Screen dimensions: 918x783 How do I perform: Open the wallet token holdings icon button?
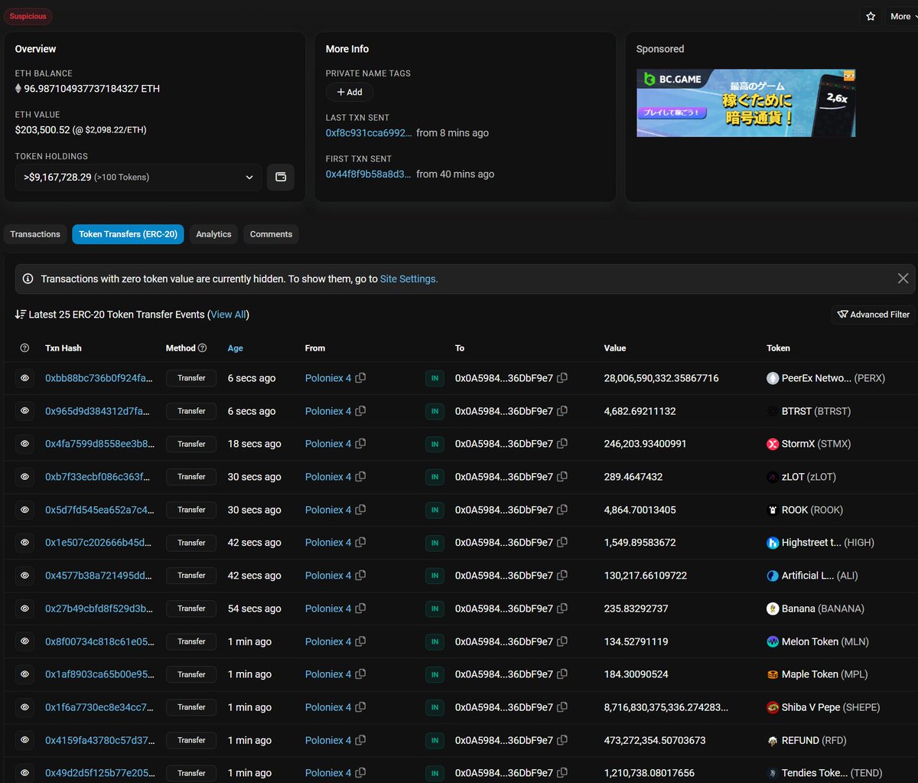pos(281,177)
